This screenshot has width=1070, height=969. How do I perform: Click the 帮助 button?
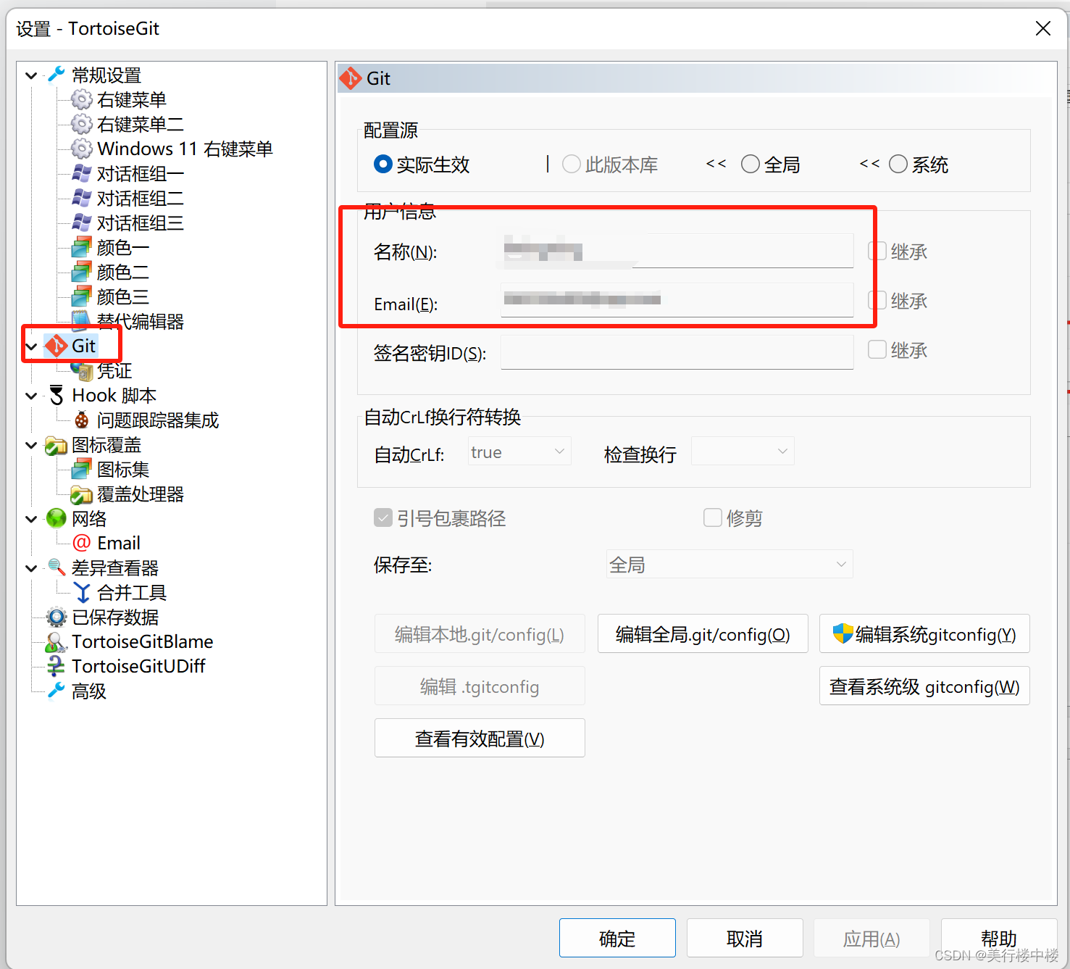point(999,939)
